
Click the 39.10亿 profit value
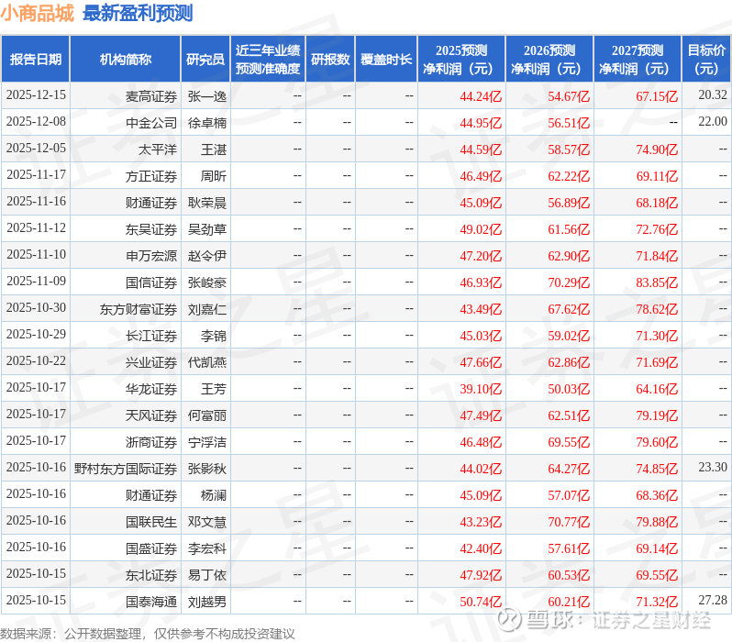(x=481, y=390)
